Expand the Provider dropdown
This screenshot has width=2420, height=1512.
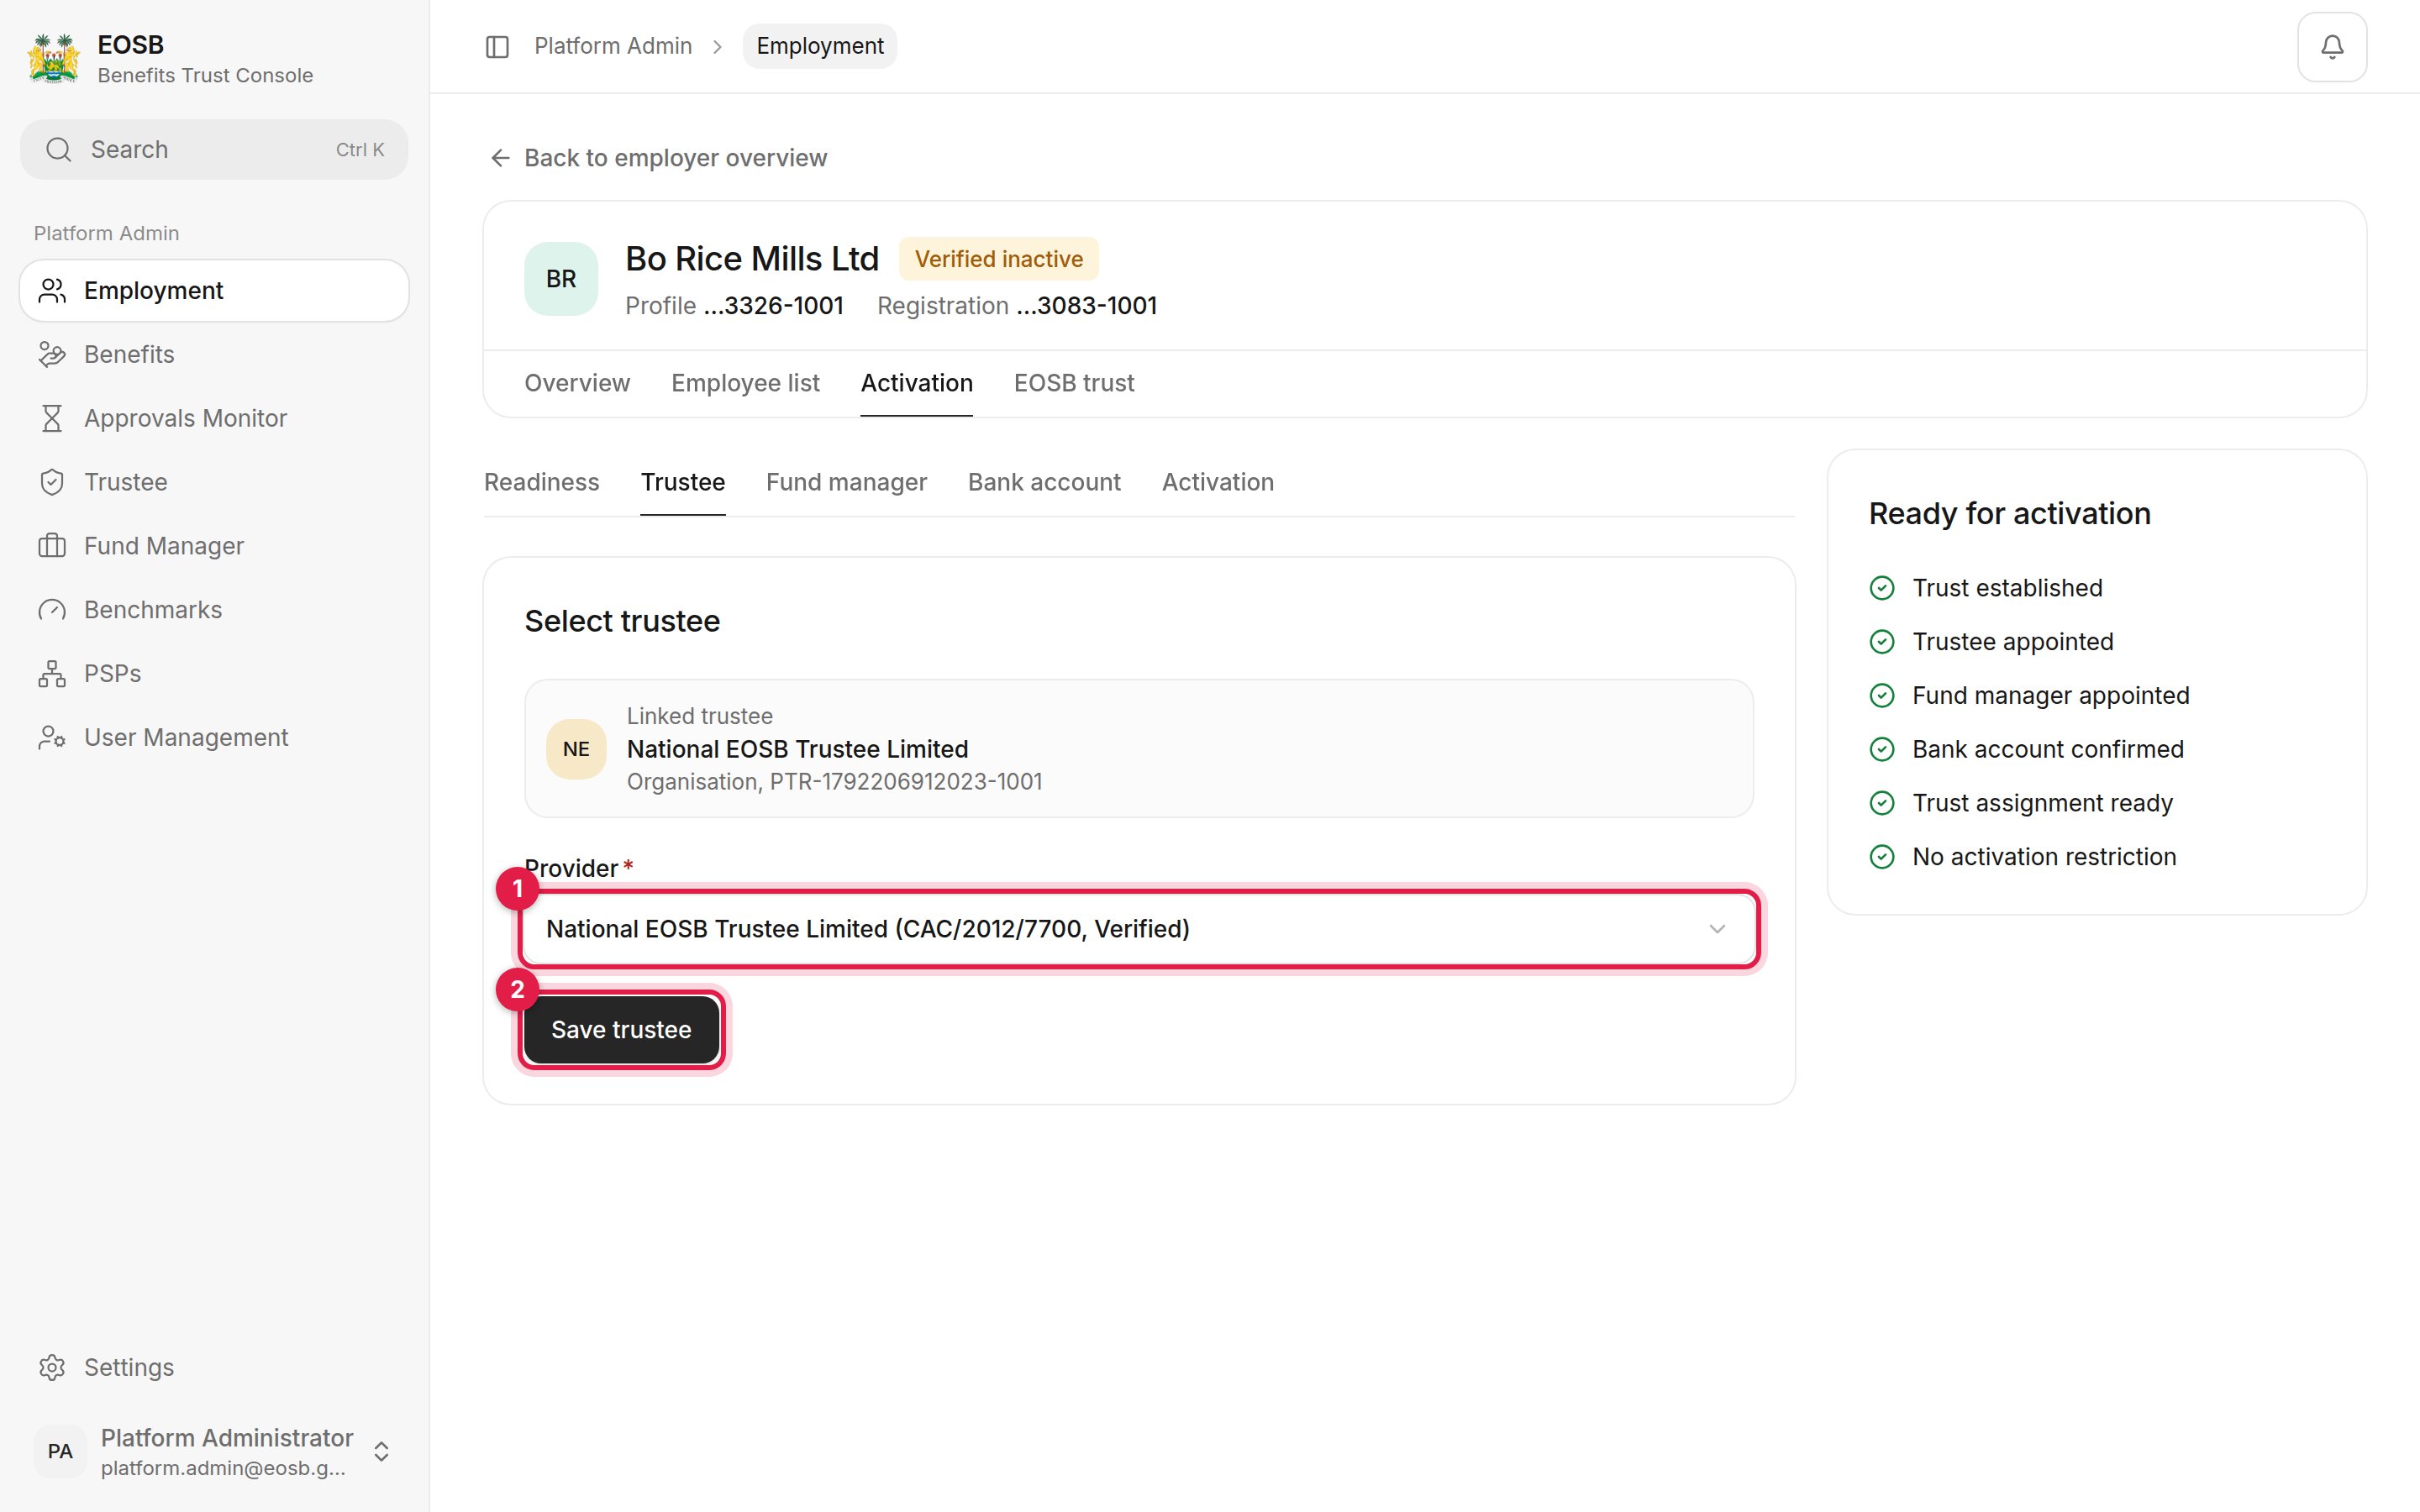tap(1138, 929)
